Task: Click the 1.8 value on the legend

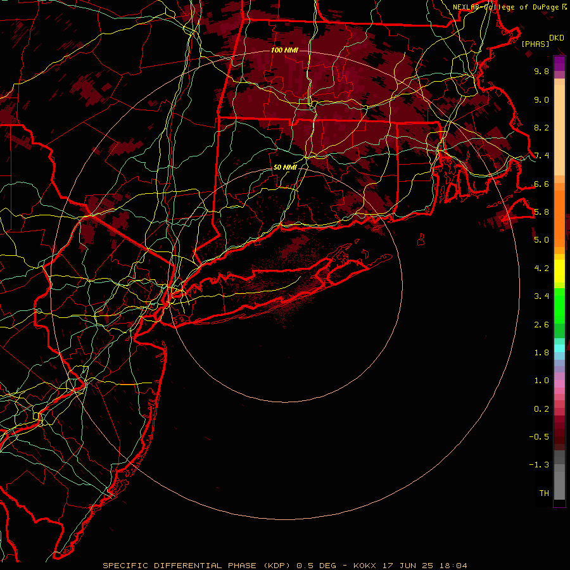Action: point(541,353)
